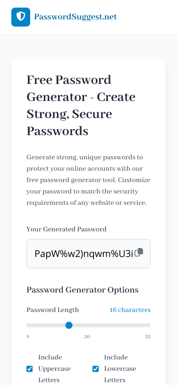Copy the generated password with copy icon
The width and height of the screenshot is (177, 385).
tap(139, 252)
